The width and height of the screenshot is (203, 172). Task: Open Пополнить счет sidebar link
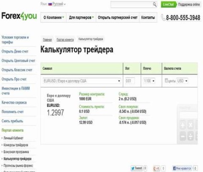(x=12, y=112)
